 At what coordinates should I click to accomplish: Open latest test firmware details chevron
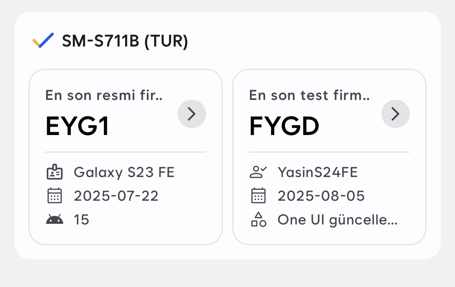point(395,114)
